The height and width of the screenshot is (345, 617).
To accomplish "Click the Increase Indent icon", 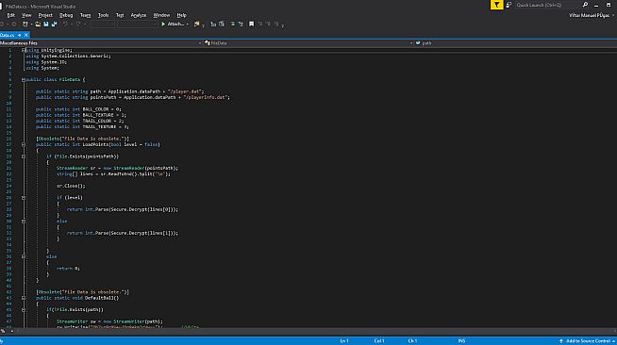I will (x=241, y=24).
